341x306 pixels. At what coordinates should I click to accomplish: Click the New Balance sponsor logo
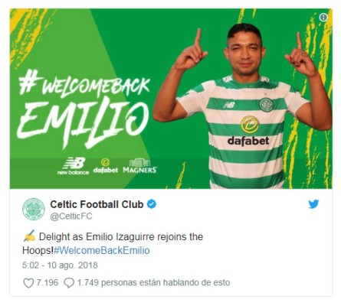pyautogui.click(x=73, y=166)
